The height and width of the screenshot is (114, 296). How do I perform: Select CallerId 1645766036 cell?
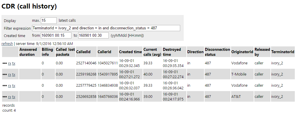click(x=108, y=96)
